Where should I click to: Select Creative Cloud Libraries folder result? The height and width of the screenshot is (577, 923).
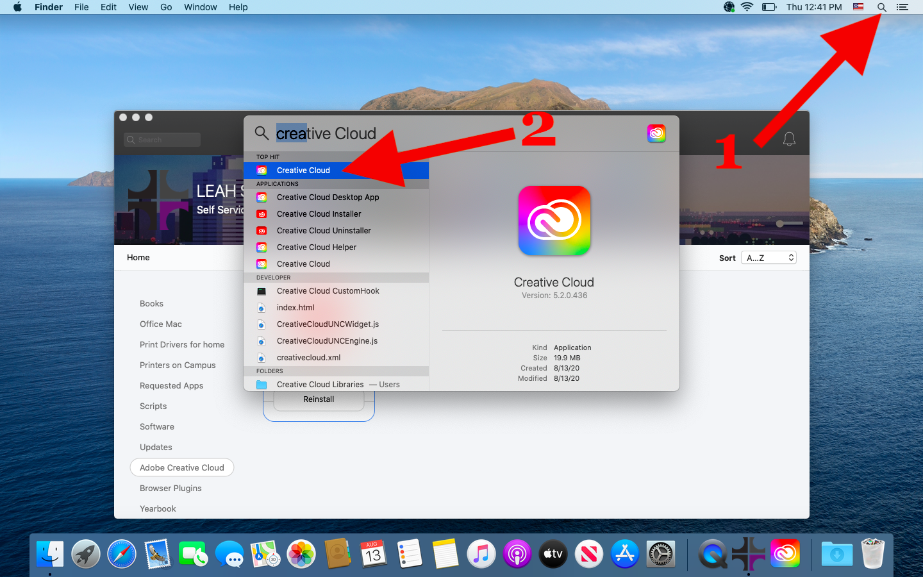pos(336,384)
